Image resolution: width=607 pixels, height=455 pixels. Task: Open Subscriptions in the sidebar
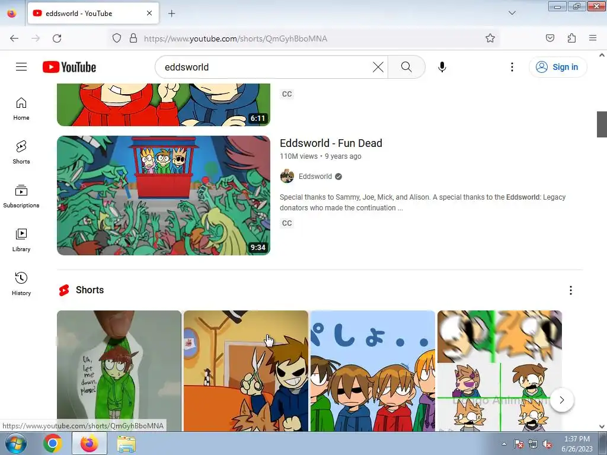21,197
